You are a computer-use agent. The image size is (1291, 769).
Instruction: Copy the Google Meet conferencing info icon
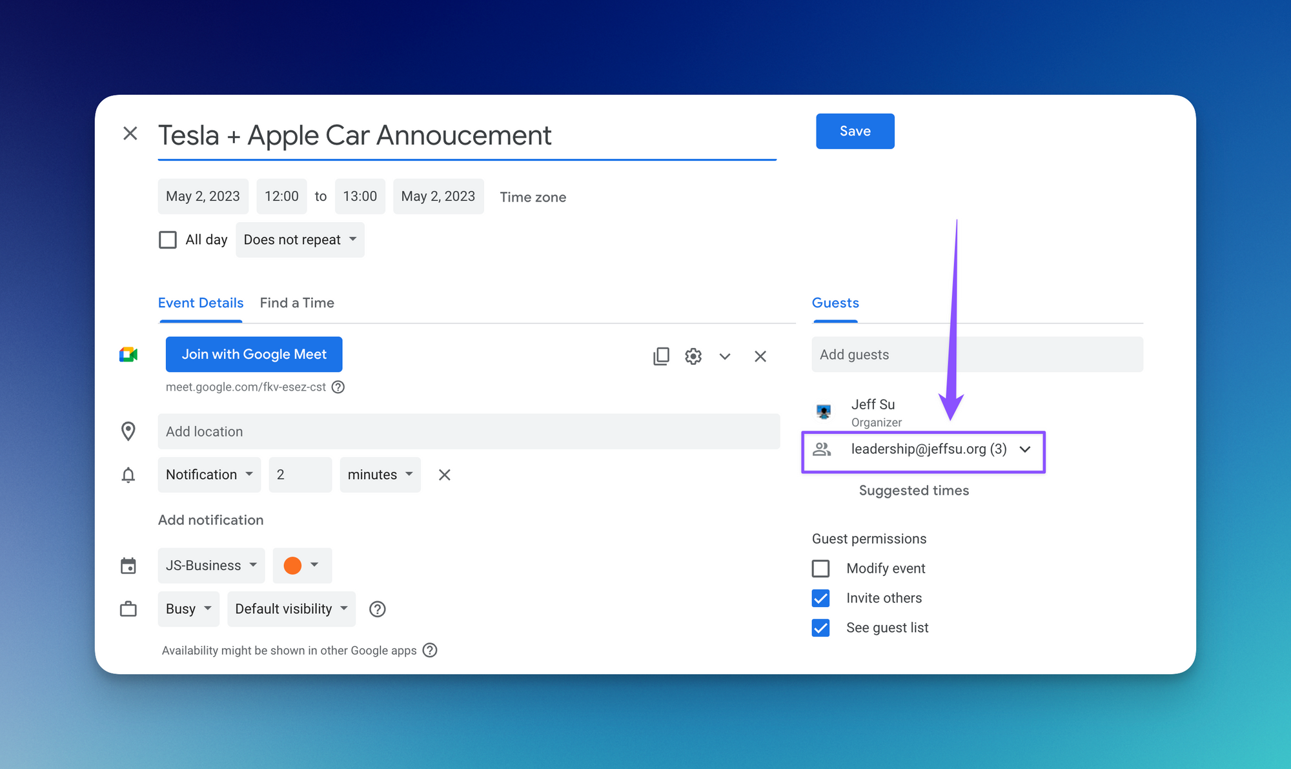pos(661,356)
